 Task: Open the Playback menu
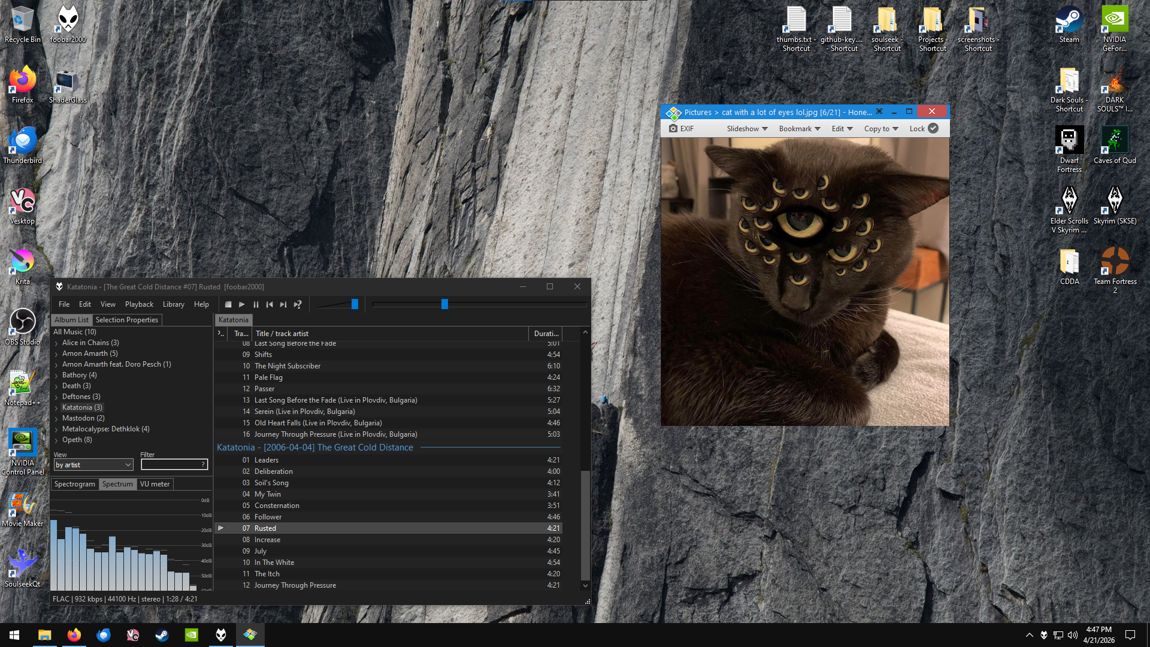139,304
